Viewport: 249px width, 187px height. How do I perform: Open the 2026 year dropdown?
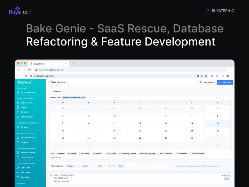point(87,166)
